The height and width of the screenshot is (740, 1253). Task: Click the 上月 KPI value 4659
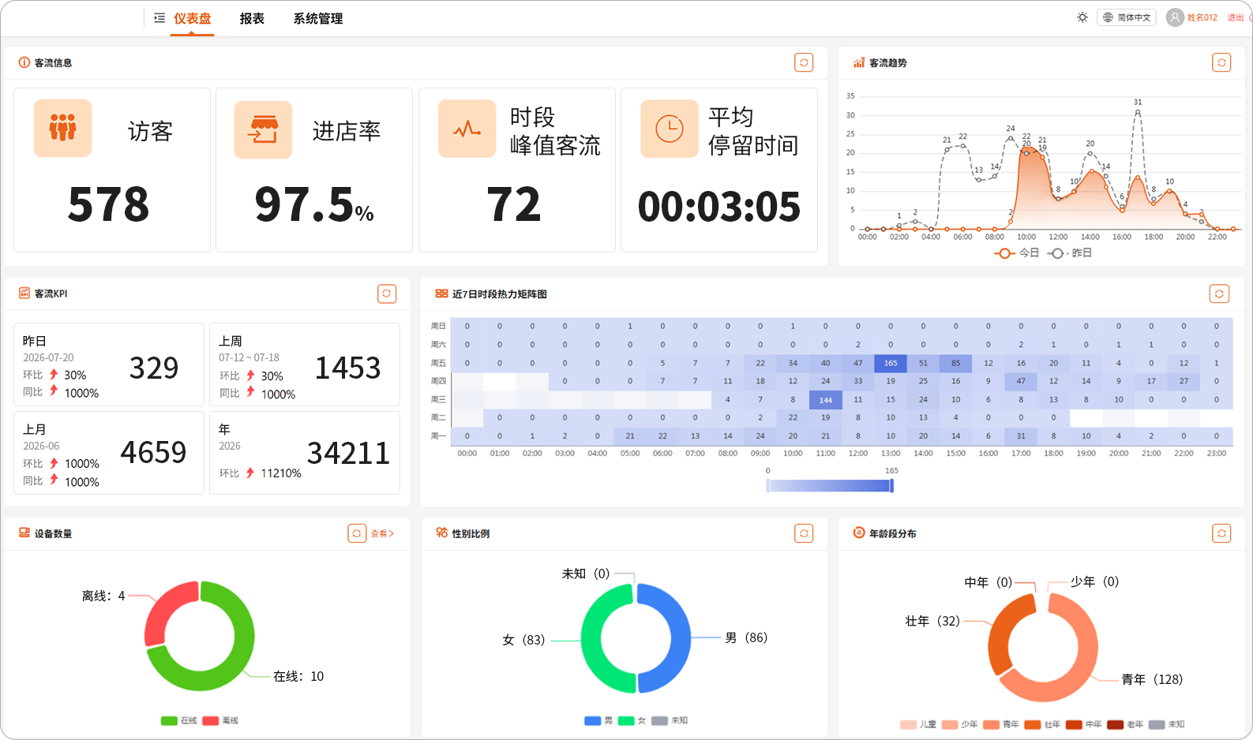tap(153, 452)
